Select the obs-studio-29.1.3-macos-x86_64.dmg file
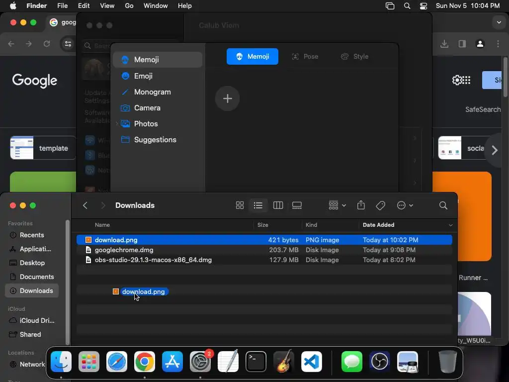The width and height of the screenshot is (509, 382). (x=264, y=260)
